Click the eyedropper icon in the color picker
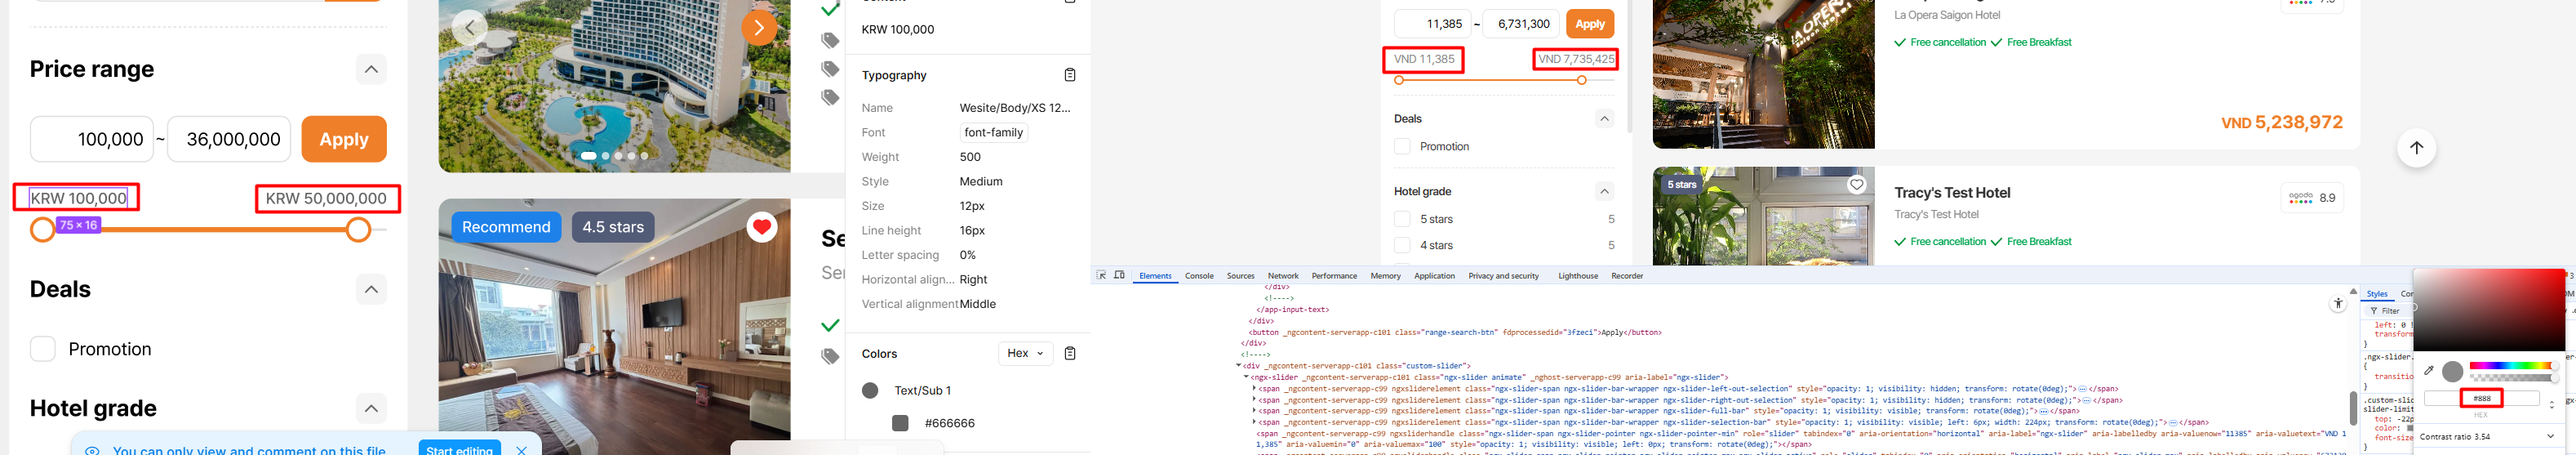This screenshot has height=455, width=2576. [2429, 370]
